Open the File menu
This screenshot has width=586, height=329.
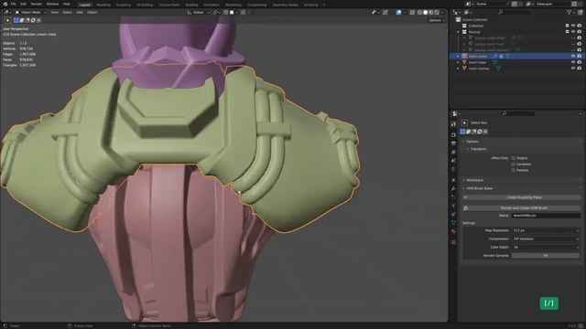[13, 4]
